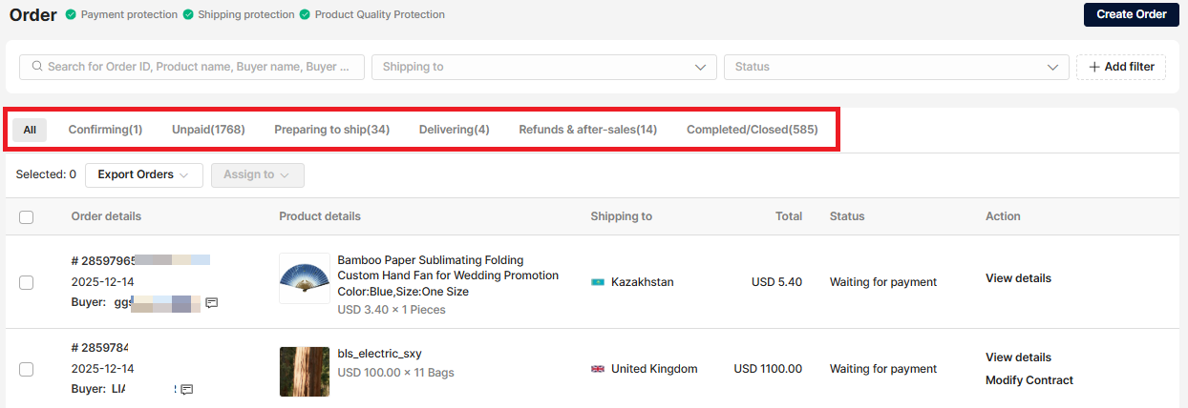Click the Payment protection checkmark icon
1188x408 pixels.
click(x=72, y=15)
